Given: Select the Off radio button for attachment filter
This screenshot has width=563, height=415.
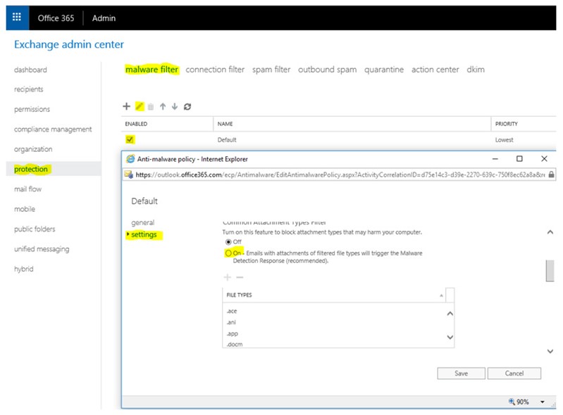Looking at the screenshot, I should [228, 242].
